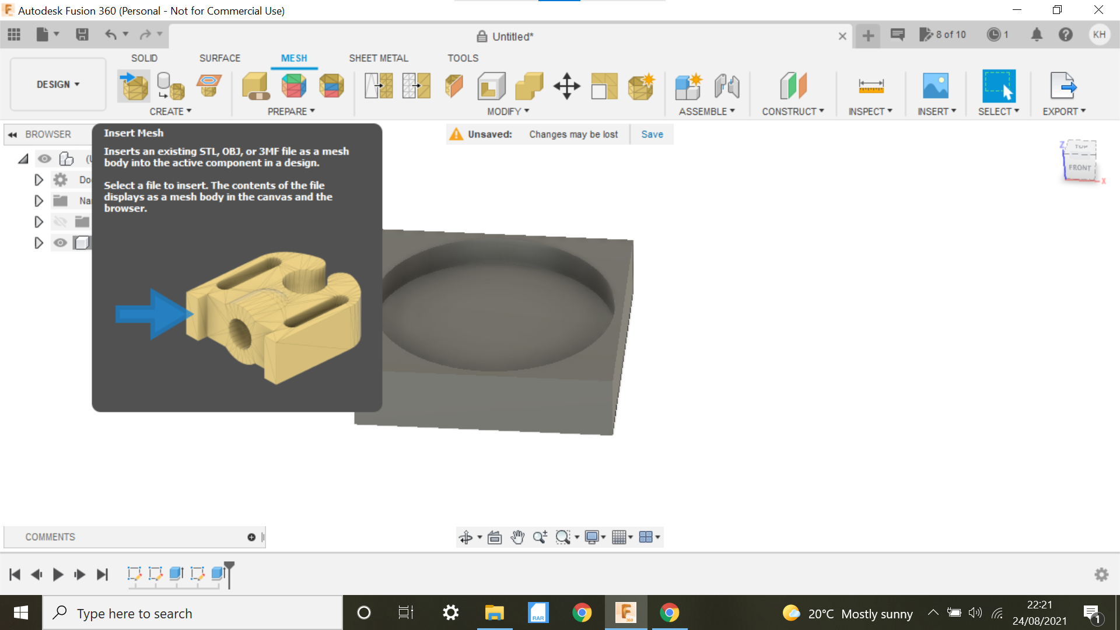Click Save in the unsaved changes warning bar
This screenshot has width=1120, height=630.
point(652,134)
